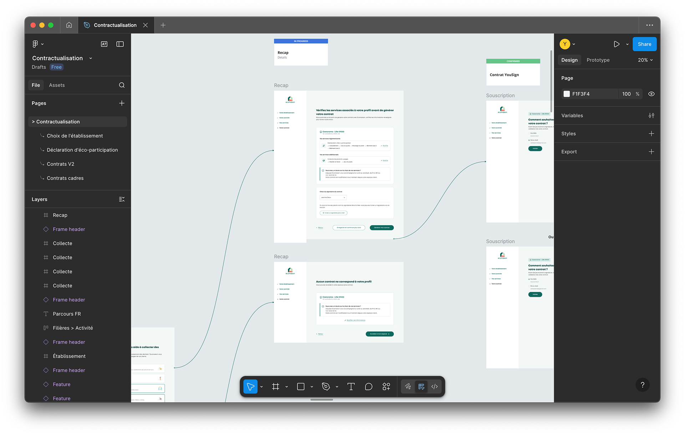Switch to the Prototype tab
Viewport: 685px width, 435px height.
click(x=598, y=60)
